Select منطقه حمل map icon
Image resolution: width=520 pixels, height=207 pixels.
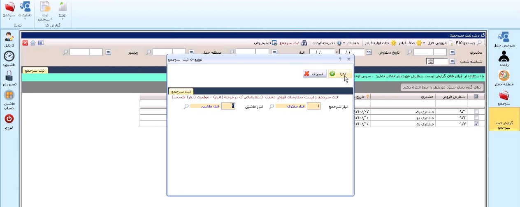pyautogui.click(x=504, y=76)
